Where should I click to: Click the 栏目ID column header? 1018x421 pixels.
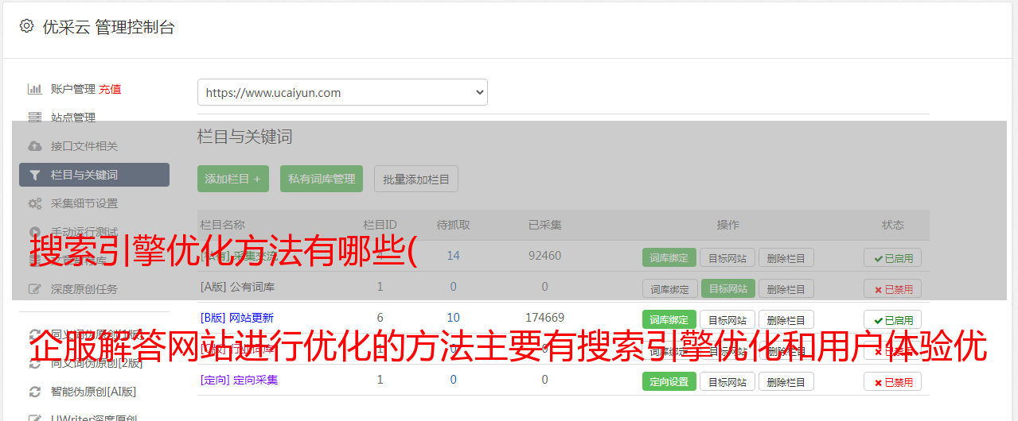(x=380, y=225)
